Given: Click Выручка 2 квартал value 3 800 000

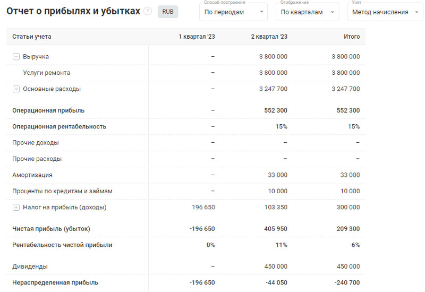Looking at the screenshot, I should click(x=273, y=57).
